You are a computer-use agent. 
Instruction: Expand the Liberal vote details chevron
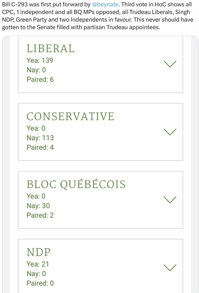[x=170, y=64]
